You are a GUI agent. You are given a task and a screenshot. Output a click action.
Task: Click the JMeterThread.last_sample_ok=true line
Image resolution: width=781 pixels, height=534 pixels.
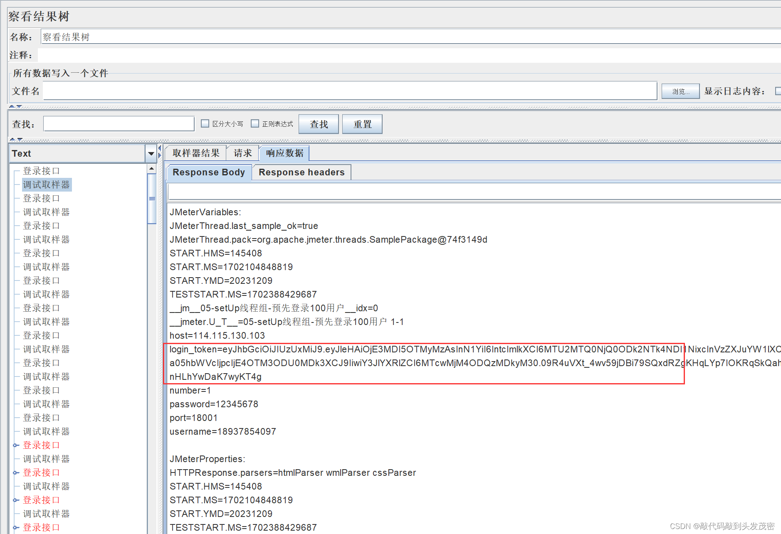[244, 226]
